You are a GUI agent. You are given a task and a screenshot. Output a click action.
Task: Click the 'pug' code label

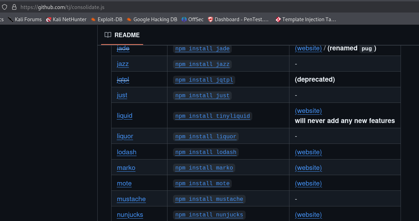point(367,49)
